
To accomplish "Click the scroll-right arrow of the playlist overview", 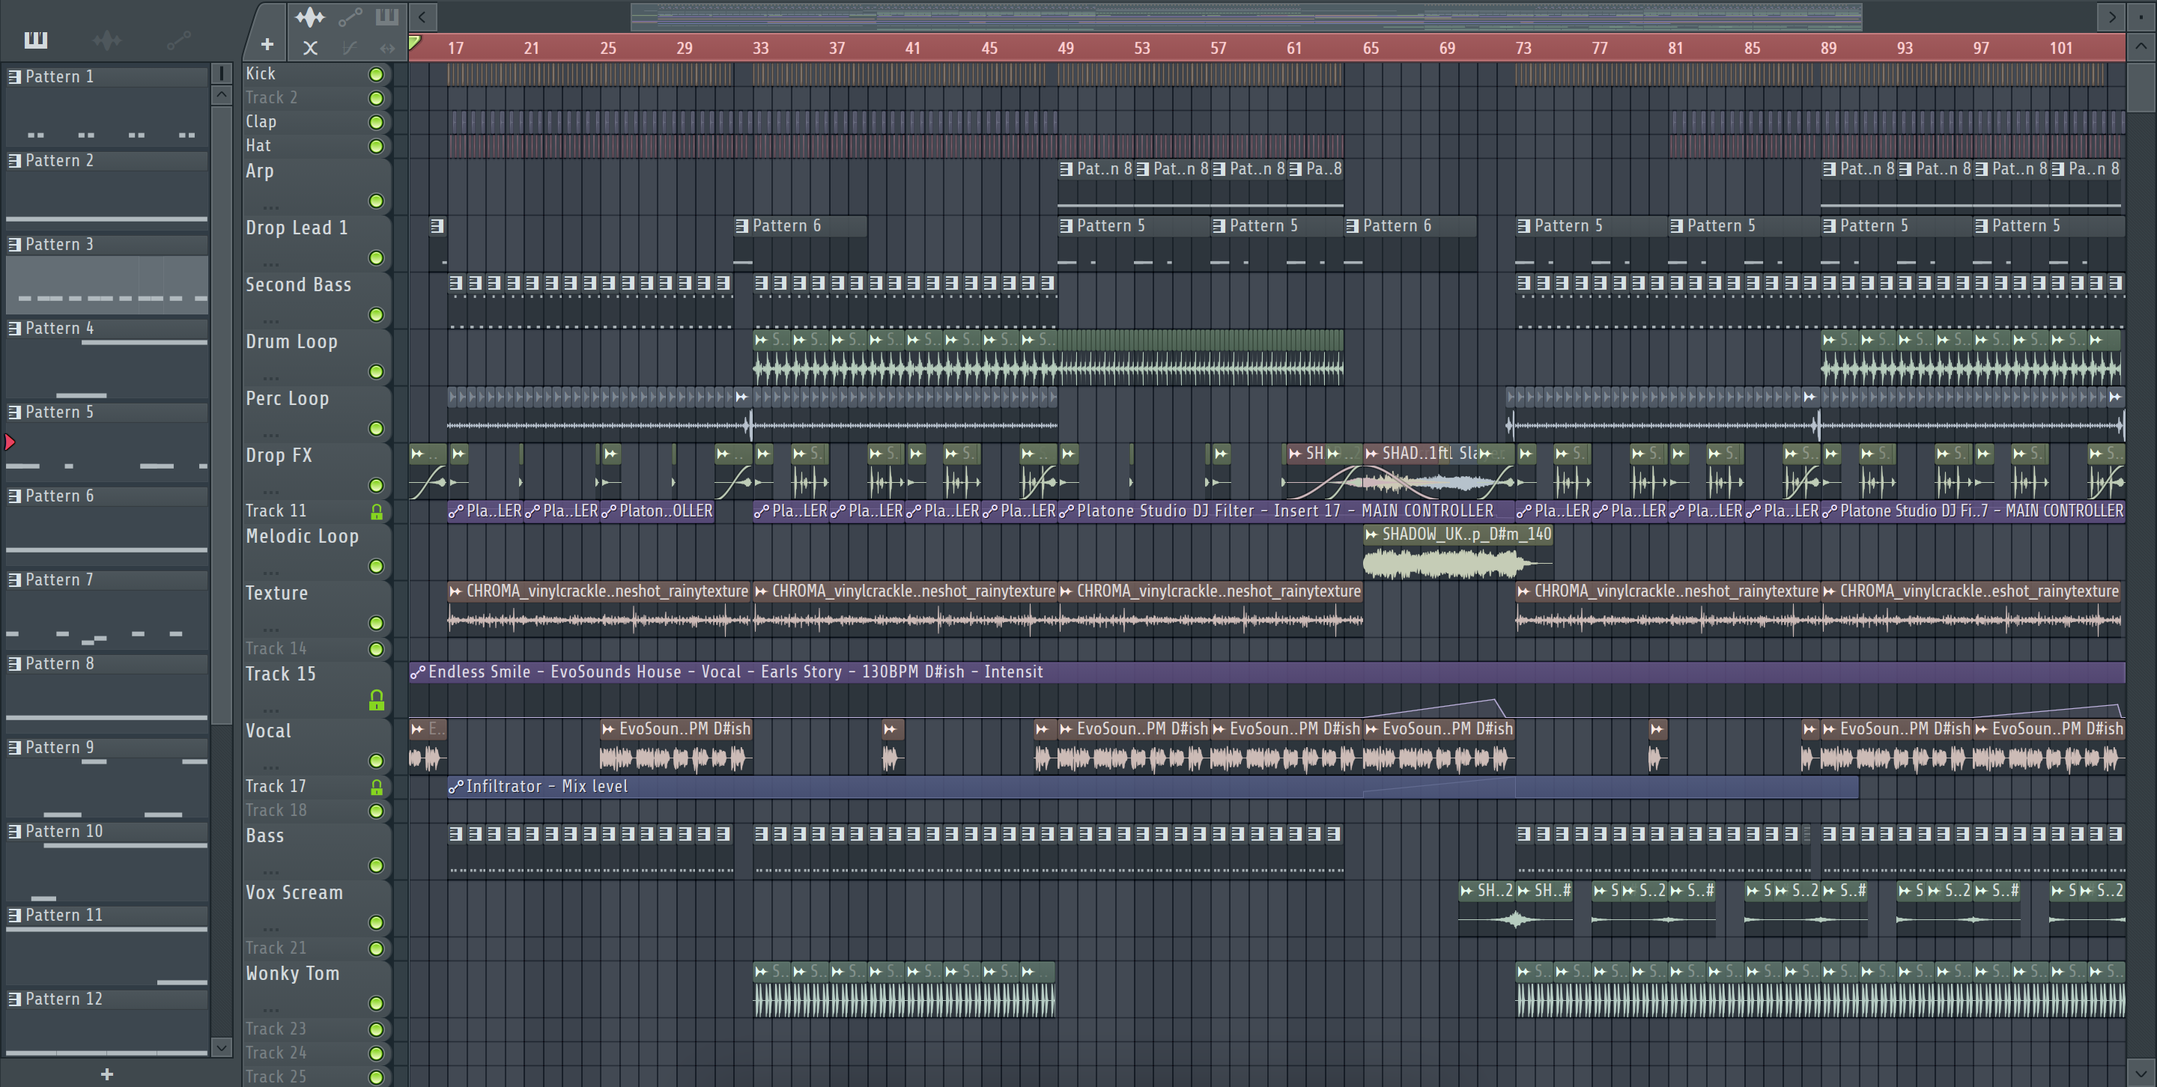I will point(2112,16).
